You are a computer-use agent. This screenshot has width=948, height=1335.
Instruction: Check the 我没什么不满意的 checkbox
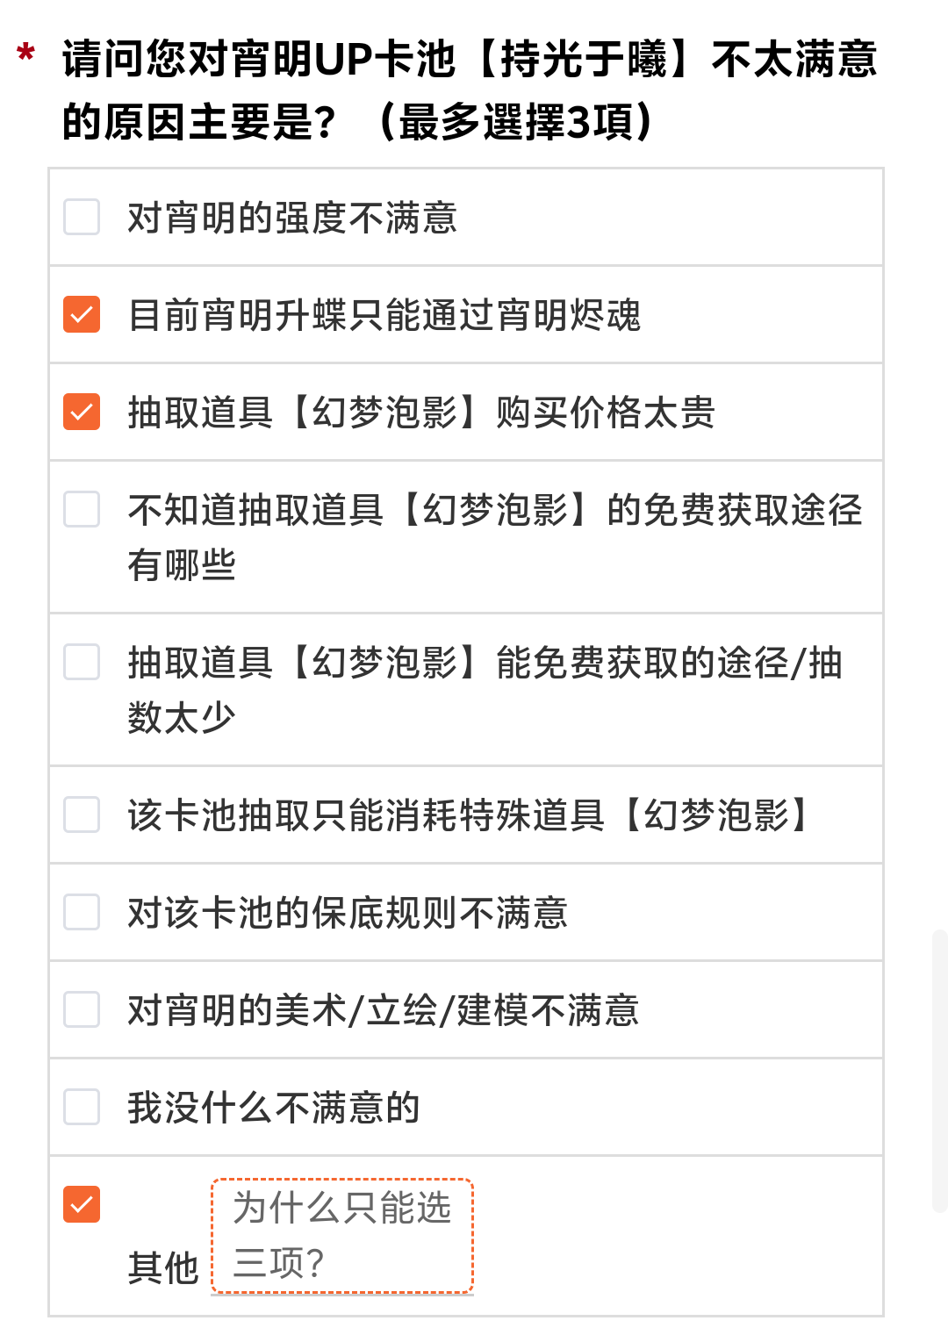pyautogui.click(x=82, y=1107)
